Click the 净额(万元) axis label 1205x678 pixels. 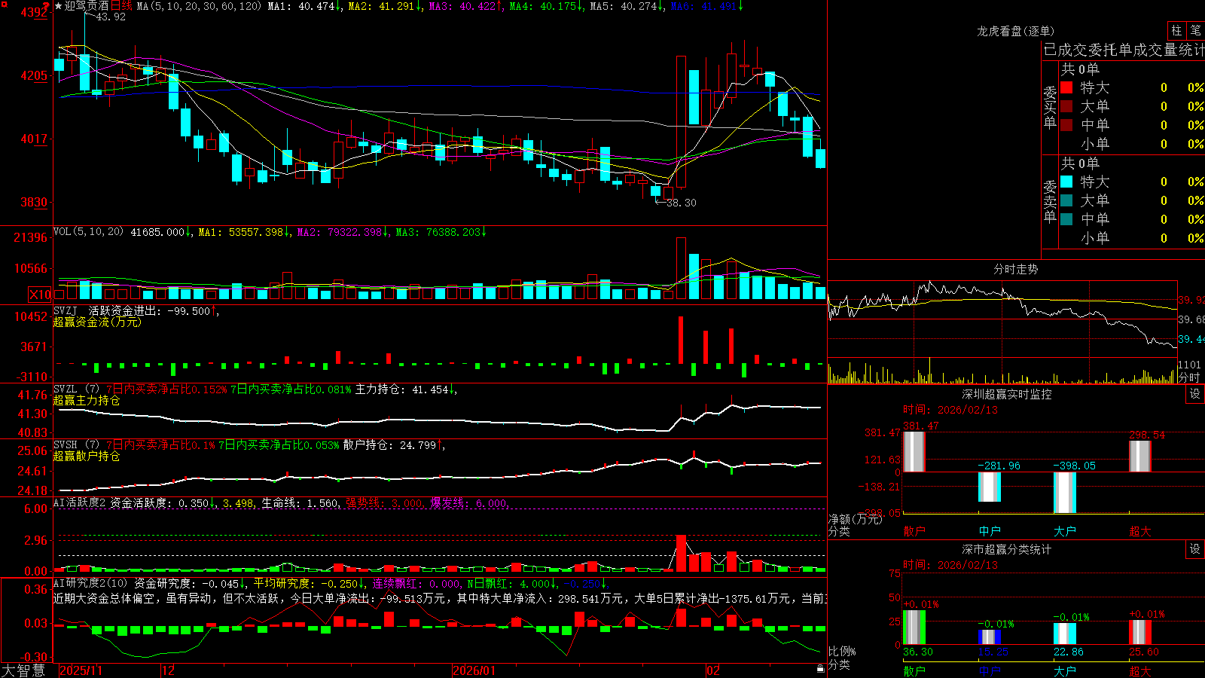855,519
